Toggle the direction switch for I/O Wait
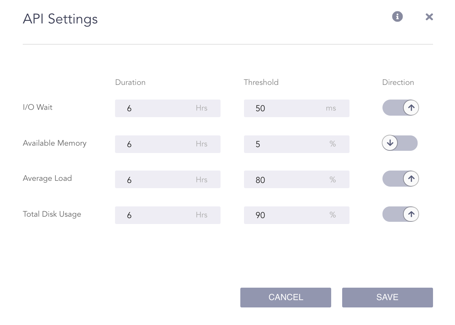 coord(400,108)
